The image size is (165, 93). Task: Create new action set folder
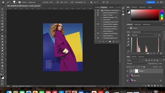pyautogui.click(x=110, y=42)
